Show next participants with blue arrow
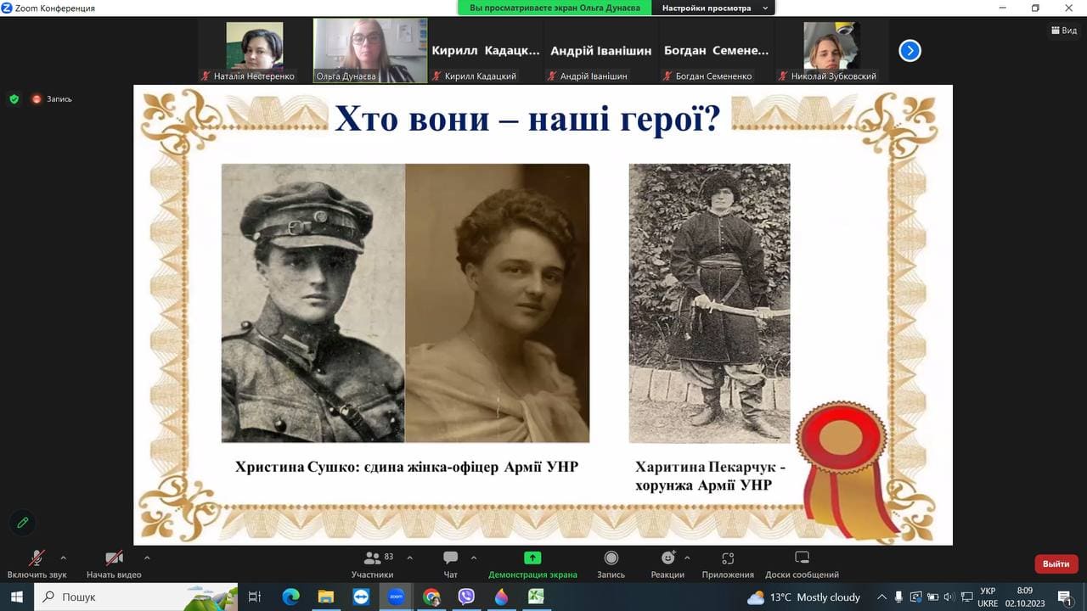Image resolution: width=1087 pixels, height=611 pixels. 910,51
